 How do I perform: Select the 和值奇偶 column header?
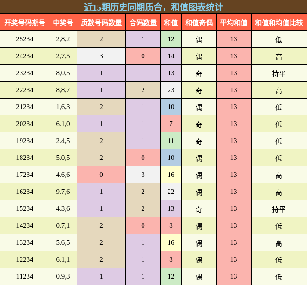tap(199, 22)
